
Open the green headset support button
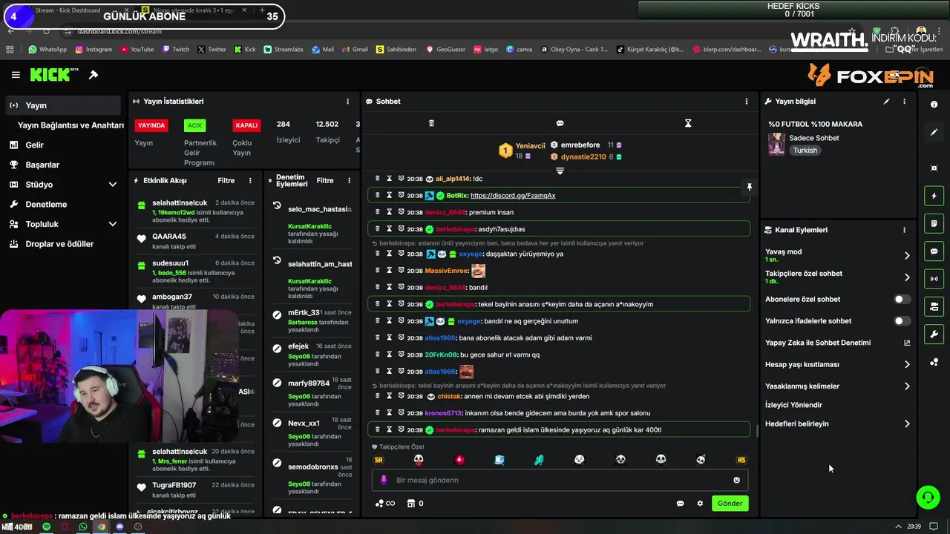click(928, 497)
